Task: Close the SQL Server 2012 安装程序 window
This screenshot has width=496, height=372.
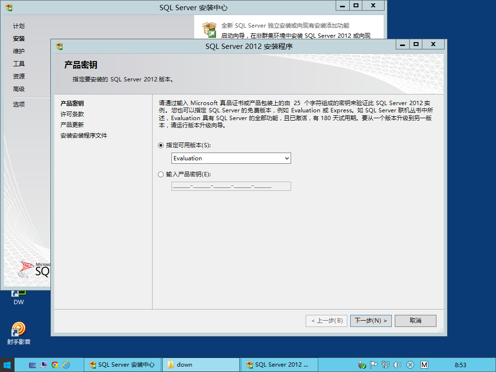Action: tap(434, 44)
